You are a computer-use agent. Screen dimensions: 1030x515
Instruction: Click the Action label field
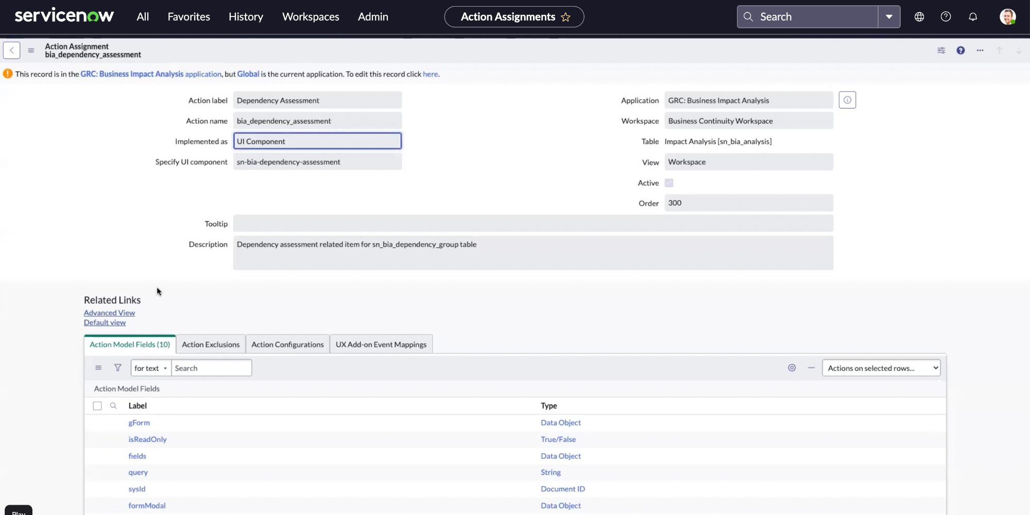[317, 100]
